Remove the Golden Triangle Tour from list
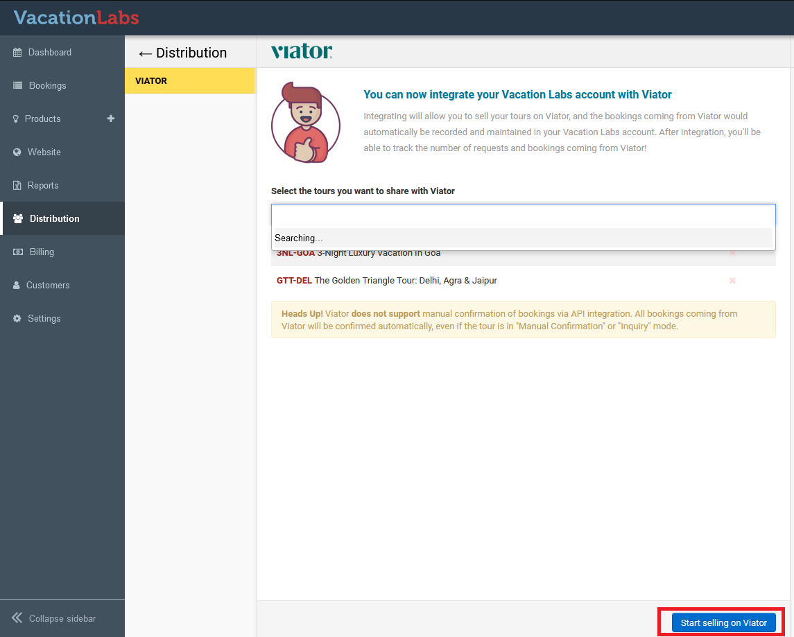The height and width of the screenshot is (637, 794). coord(732,281)
